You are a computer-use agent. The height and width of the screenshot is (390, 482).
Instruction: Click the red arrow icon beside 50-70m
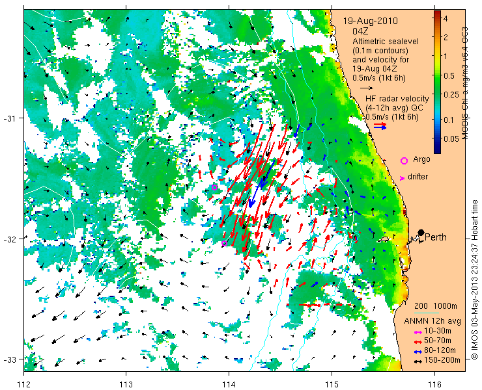click(417, 341)
